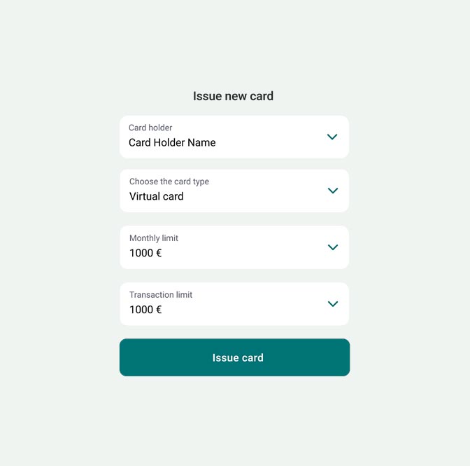Click the 'Monthly limit' field label
Image resolution: width=470 pixels, height=466 pixels.
(x=154, y=238)
